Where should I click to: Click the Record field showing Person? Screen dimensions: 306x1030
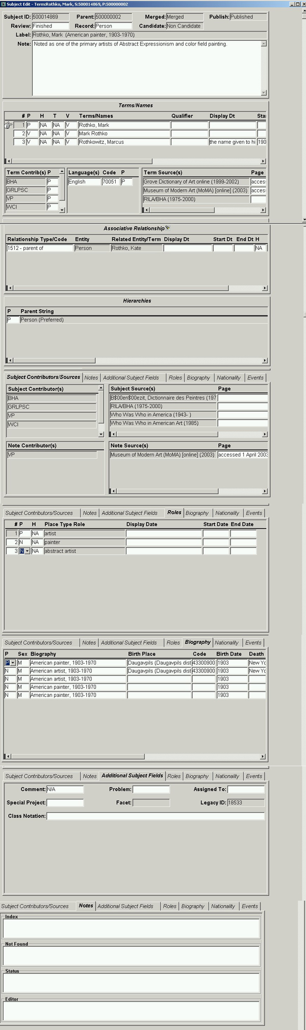(x=113, y=26)
